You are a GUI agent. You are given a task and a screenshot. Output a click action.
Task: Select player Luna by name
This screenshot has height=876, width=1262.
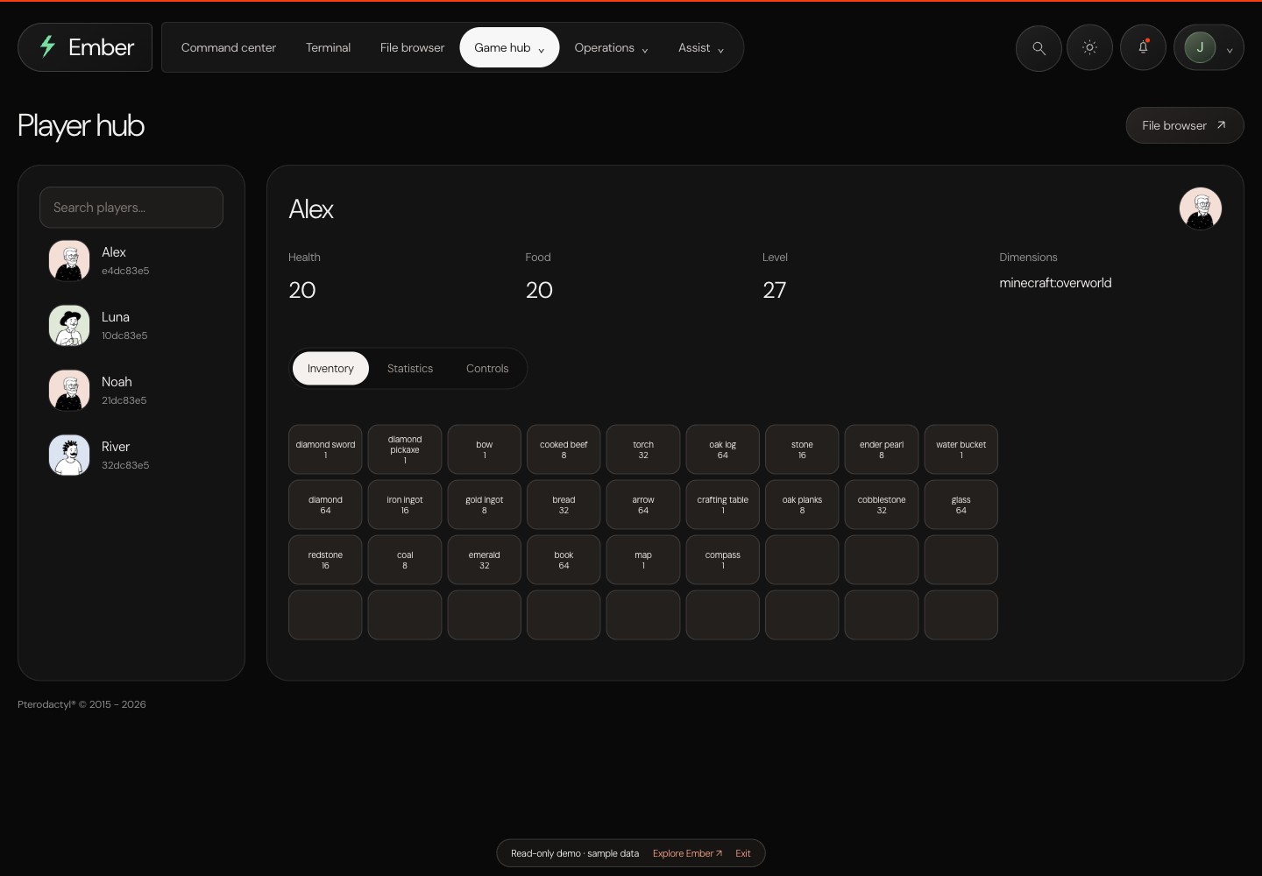tap(116, 317)
